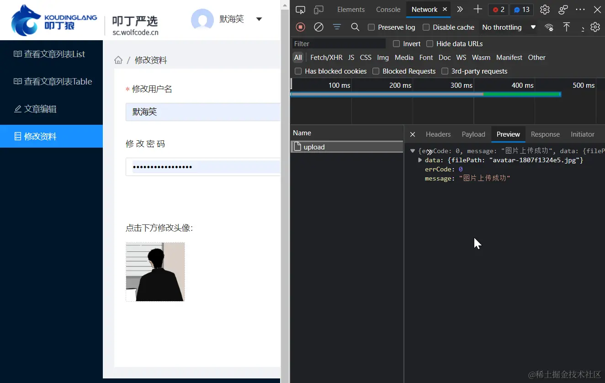Filter requests by Manifest type
The height and width of the screenshot is (383, 605).
[x=509, y=58]
